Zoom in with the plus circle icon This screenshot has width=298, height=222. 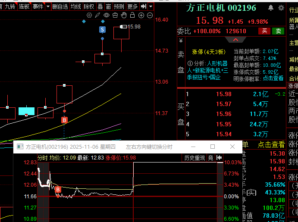point(141,16)
